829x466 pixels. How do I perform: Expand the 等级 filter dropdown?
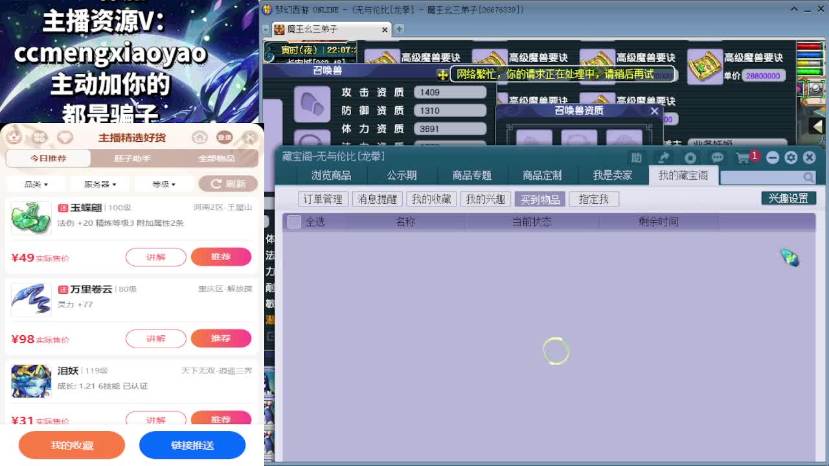click(x=164, y=184)
